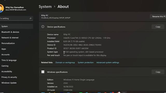The image size is (166, 93).
Task: Open Advanced system settings link
Action: (x=108, y=63)
